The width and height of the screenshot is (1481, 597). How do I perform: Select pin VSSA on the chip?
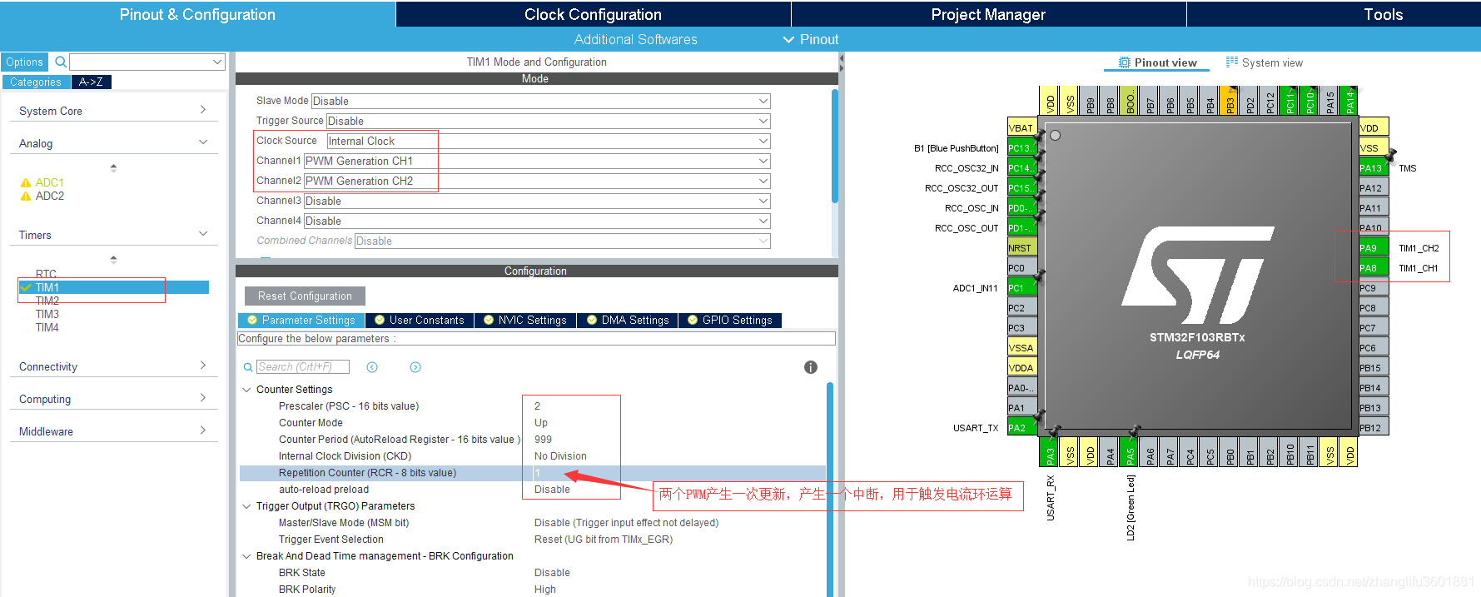(x=1022, y=348)
